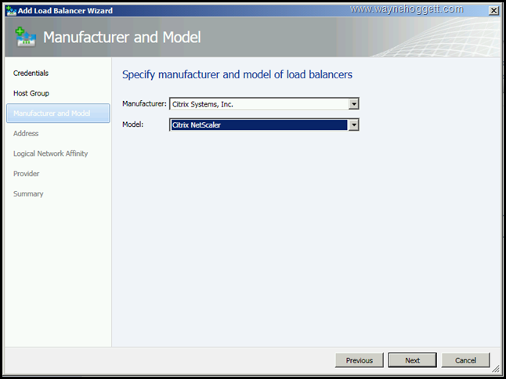The height and width of the screenshot is (379, 506).
Task: Click the load balancer icon in the header
Action: point(25,38)
